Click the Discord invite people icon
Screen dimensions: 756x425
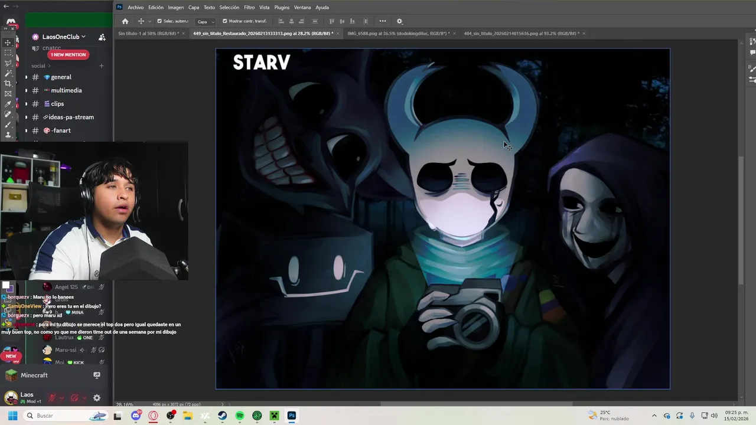pos(102,37)
